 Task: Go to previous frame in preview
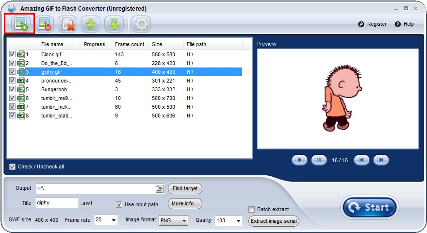361,160
